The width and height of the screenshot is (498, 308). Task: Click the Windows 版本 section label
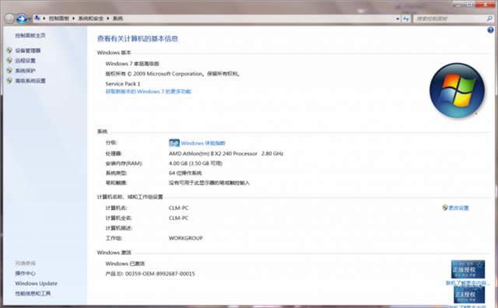(114, 53)
